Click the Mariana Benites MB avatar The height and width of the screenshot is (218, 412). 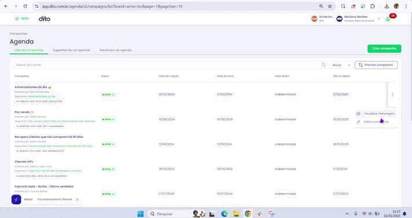point(340,18)
